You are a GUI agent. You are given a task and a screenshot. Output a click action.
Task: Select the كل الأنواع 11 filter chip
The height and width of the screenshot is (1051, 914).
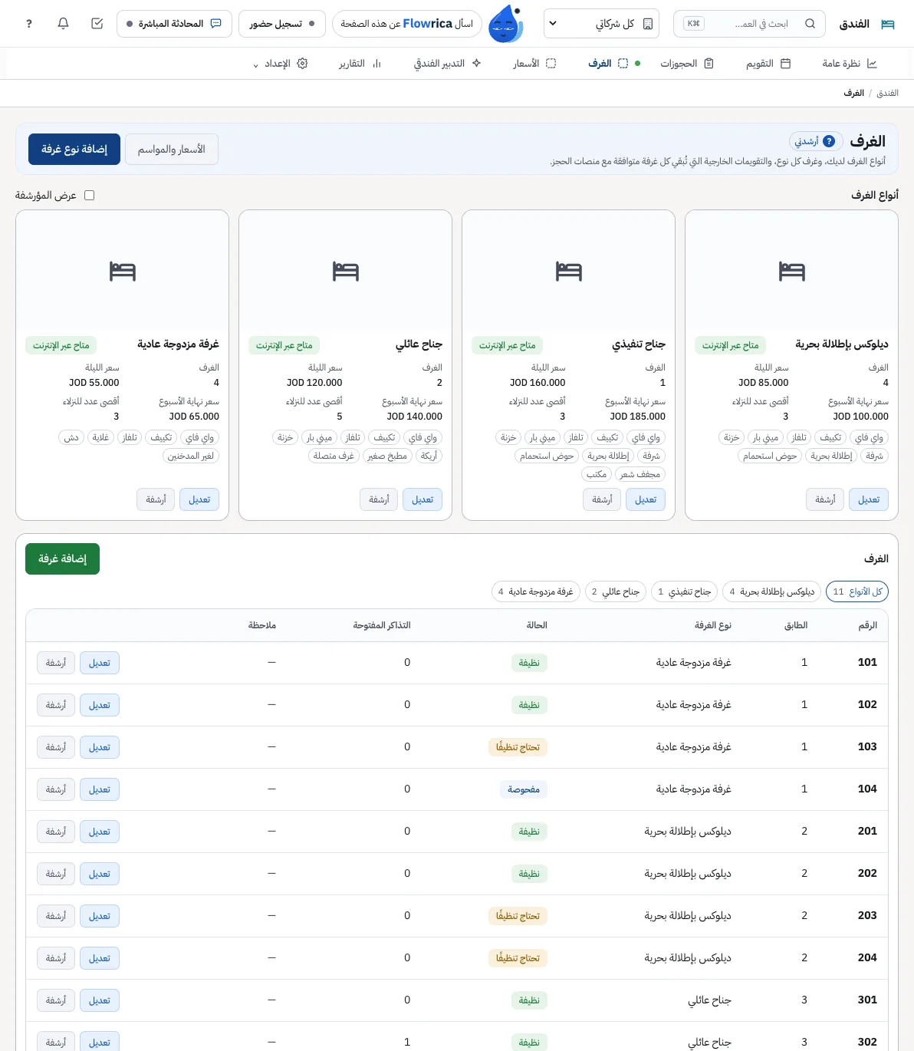(x=857, y=591)
